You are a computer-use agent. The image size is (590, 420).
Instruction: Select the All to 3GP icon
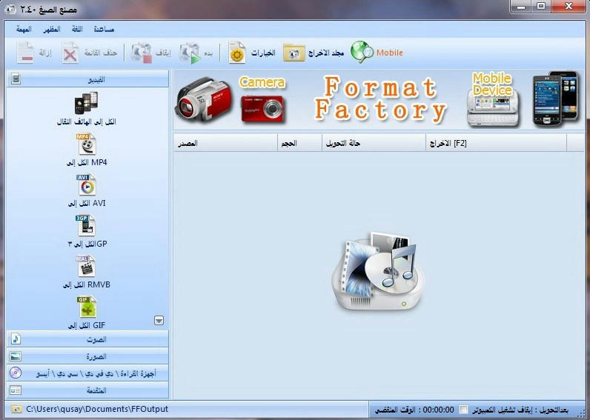86,225
